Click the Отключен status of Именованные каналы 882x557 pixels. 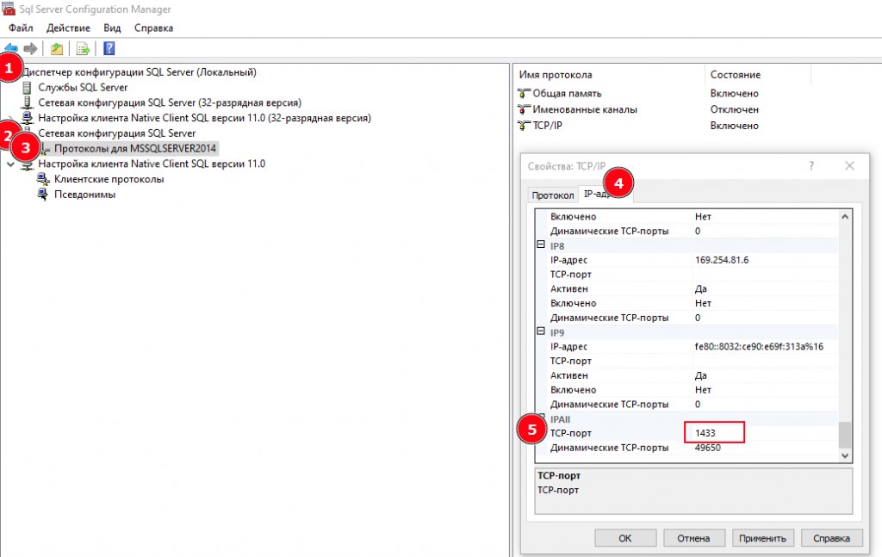(734, 109)
